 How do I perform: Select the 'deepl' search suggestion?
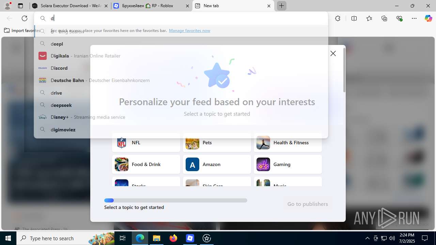tap(181, 44)
